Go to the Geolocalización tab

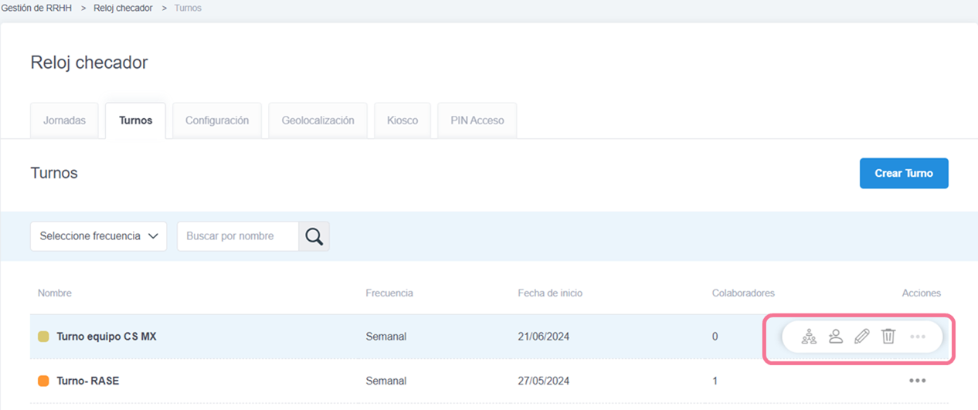click(318, 120)
